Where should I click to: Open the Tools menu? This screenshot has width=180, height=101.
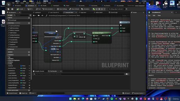point(44,3)
